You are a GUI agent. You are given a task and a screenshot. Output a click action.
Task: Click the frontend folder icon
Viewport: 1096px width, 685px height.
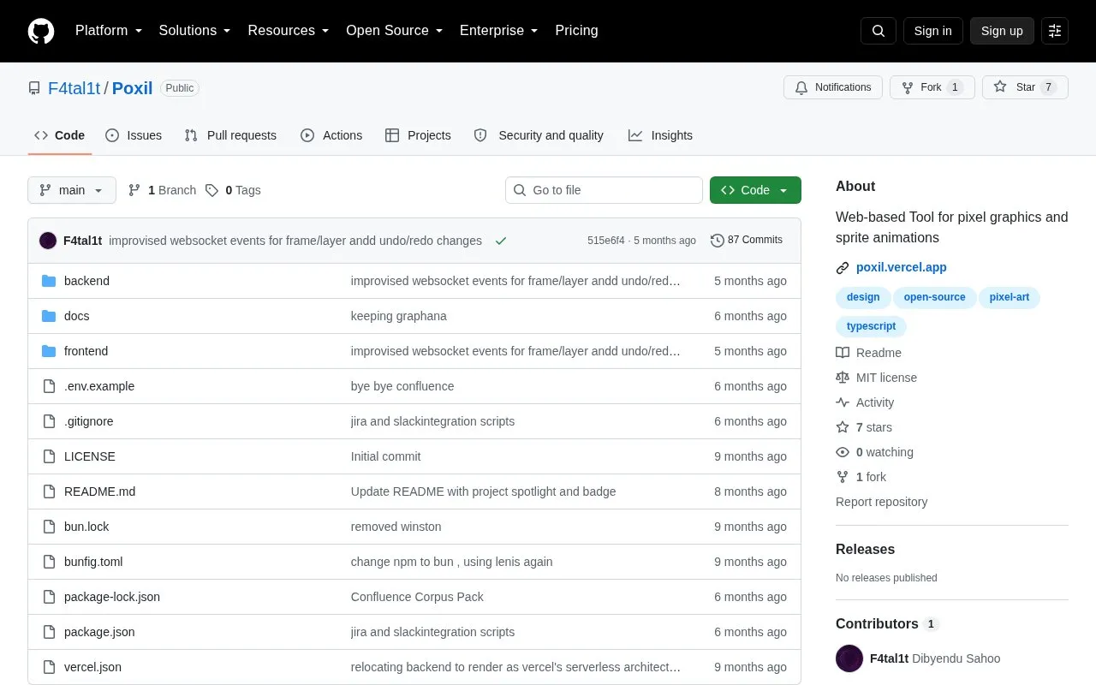[x=49, y=351]
